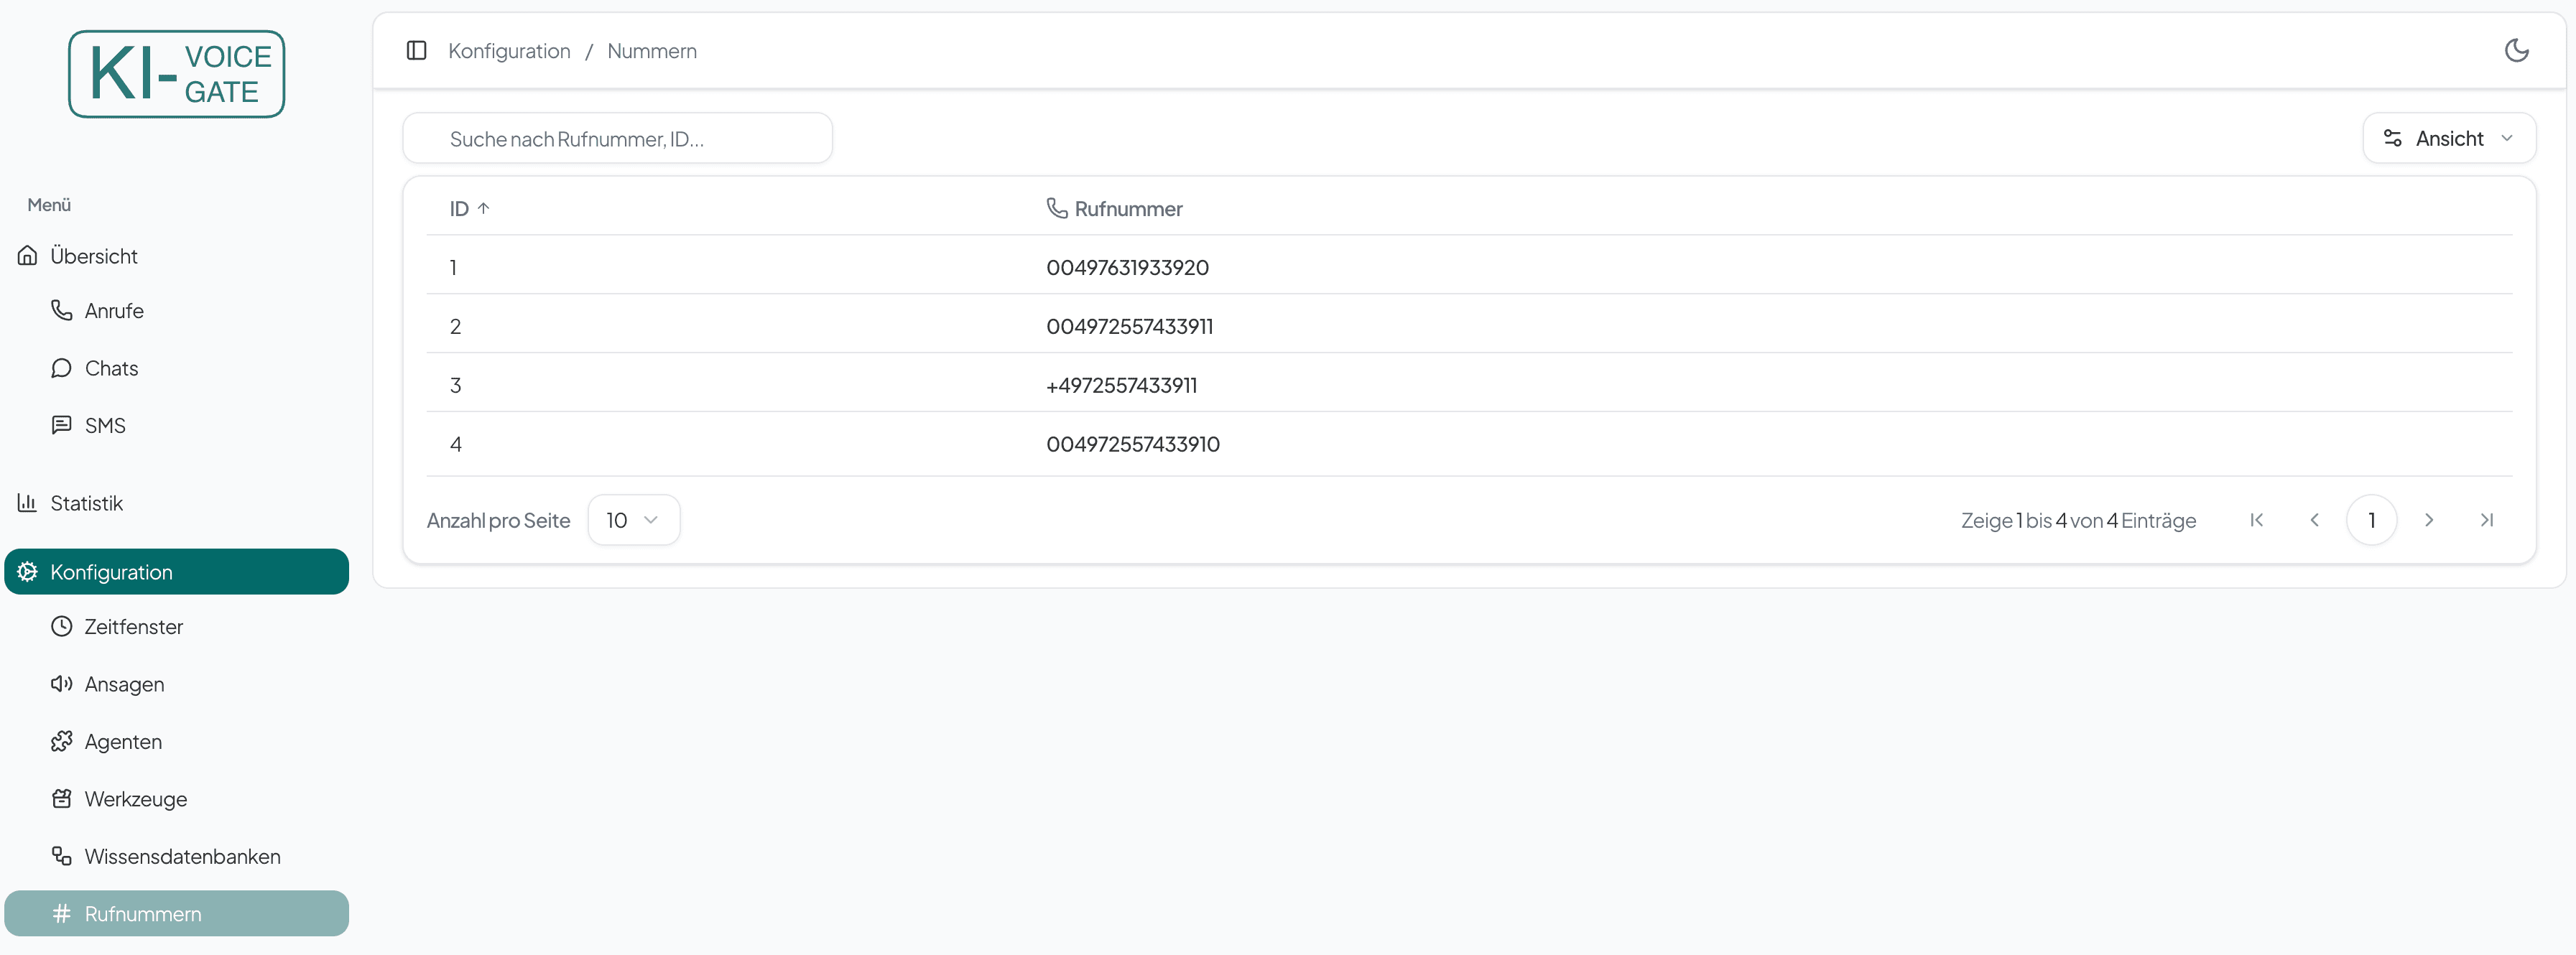Image resolution: width=2576 pixels, height=955 pixels.
Task: Go to SMS messages
Action: coord(104,426)
